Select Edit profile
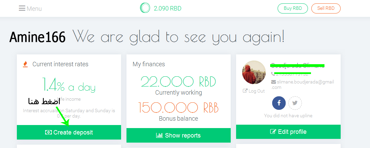Image resolution: width=370 pixels, height=148 pixels. pyautogui.click(x=288, y=132)
